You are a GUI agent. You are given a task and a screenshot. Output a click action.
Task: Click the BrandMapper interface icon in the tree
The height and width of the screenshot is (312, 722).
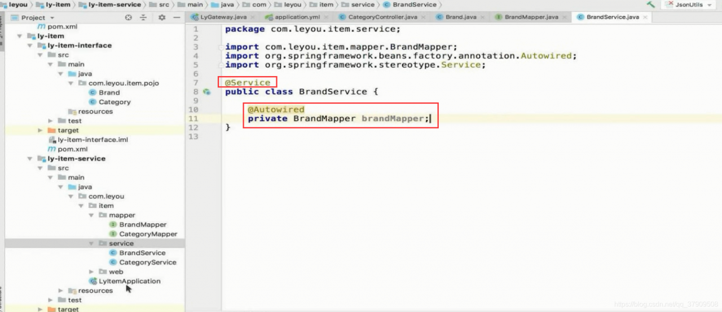(x=113, y=225)
